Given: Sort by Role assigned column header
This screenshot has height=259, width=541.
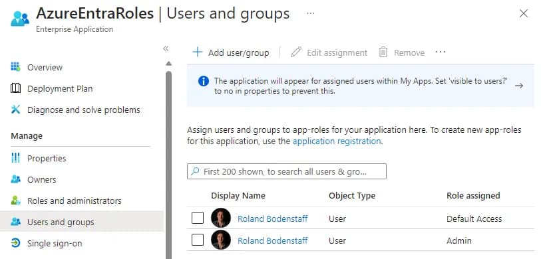Looking at the screenshot, I should point(473,196).
